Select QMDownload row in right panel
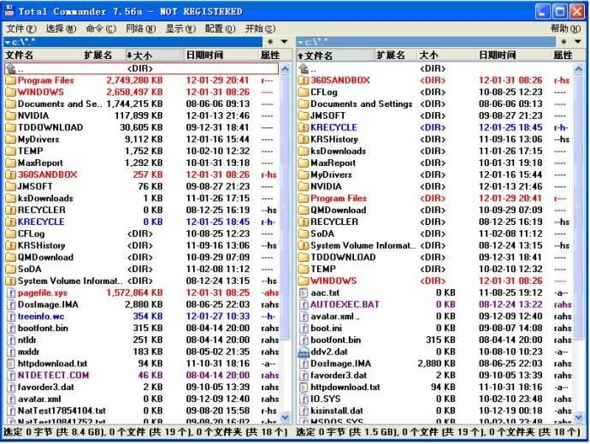Image resolution: width=590 pixels, height=444 pixels. click(x=434, y=210)
